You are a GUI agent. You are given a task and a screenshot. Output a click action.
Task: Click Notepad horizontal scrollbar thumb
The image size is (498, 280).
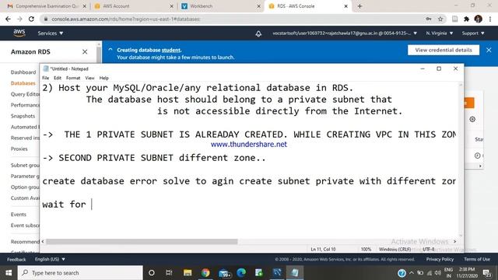[142, 242]
